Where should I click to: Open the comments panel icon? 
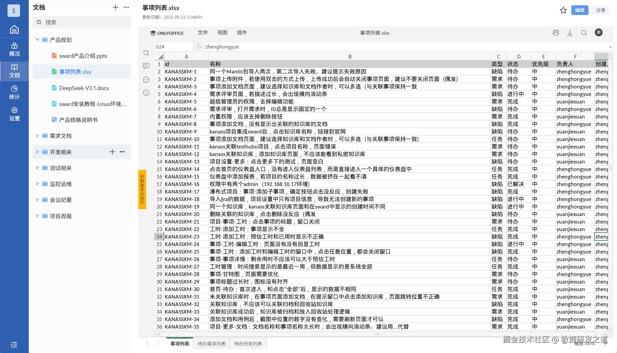pos(146,66)
